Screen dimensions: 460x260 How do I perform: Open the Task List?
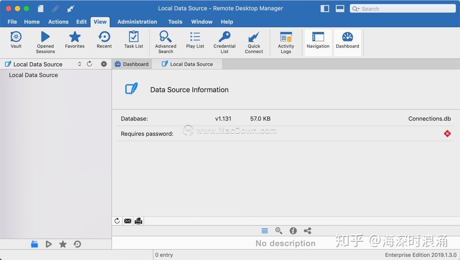point(133,40)
